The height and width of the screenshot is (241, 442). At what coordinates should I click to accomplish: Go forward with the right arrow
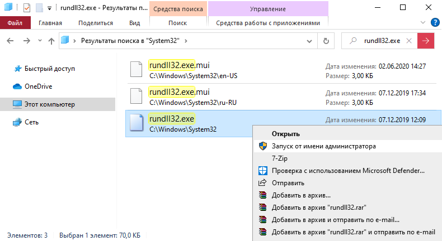[26, 41]
